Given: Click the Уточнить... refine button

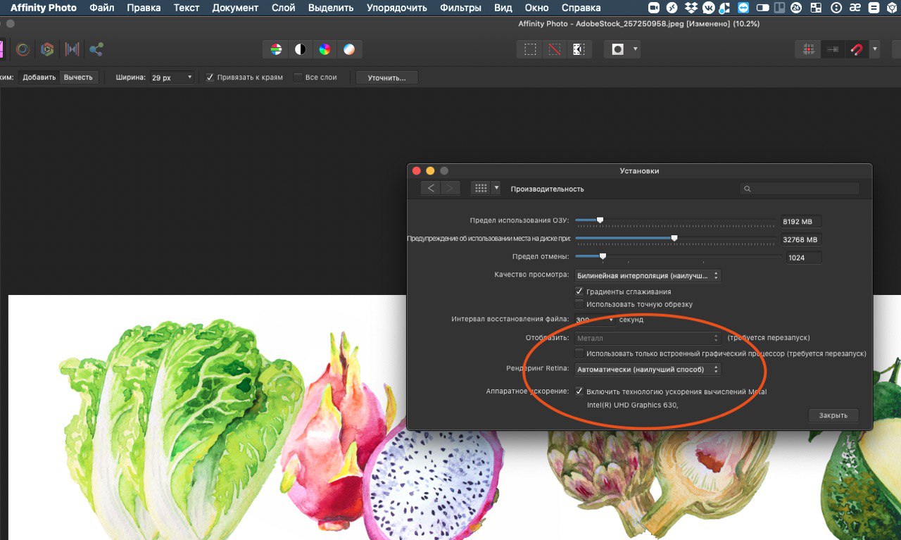Looking at the screenshot, I should [x=386, y=77].
